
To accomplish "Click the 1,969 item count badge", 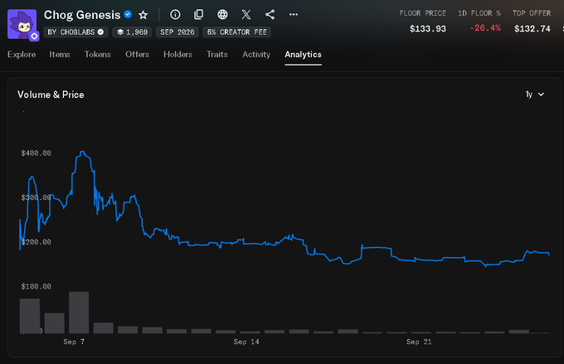I will [132, 32].
